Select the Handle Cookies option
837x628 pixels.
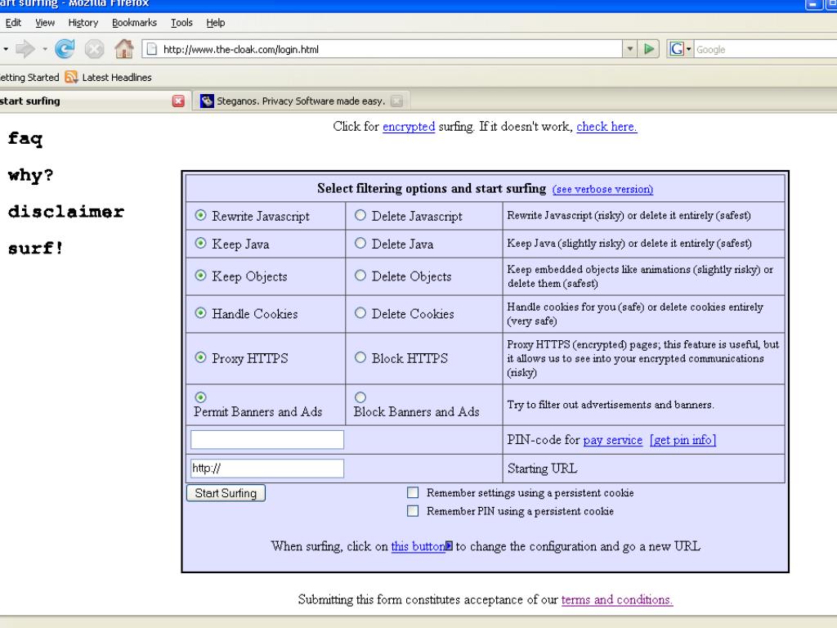tap(201, 313)
